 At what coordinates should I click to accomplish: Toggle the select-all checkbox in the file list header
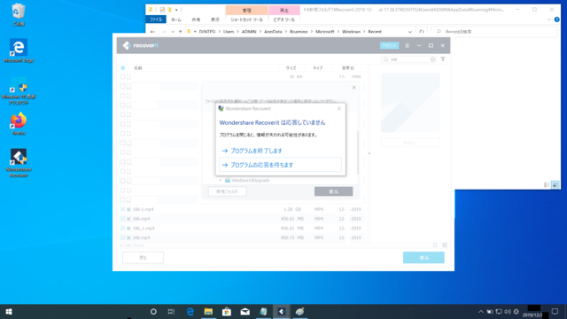(123, 68)
